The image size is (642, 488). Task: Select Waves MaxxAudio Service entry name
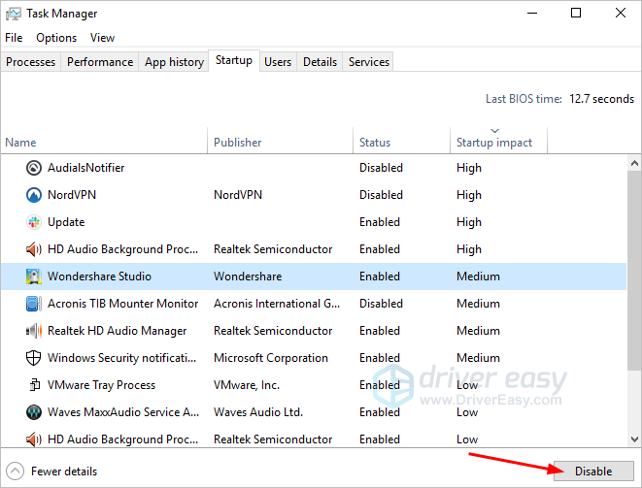pos(123,412)
